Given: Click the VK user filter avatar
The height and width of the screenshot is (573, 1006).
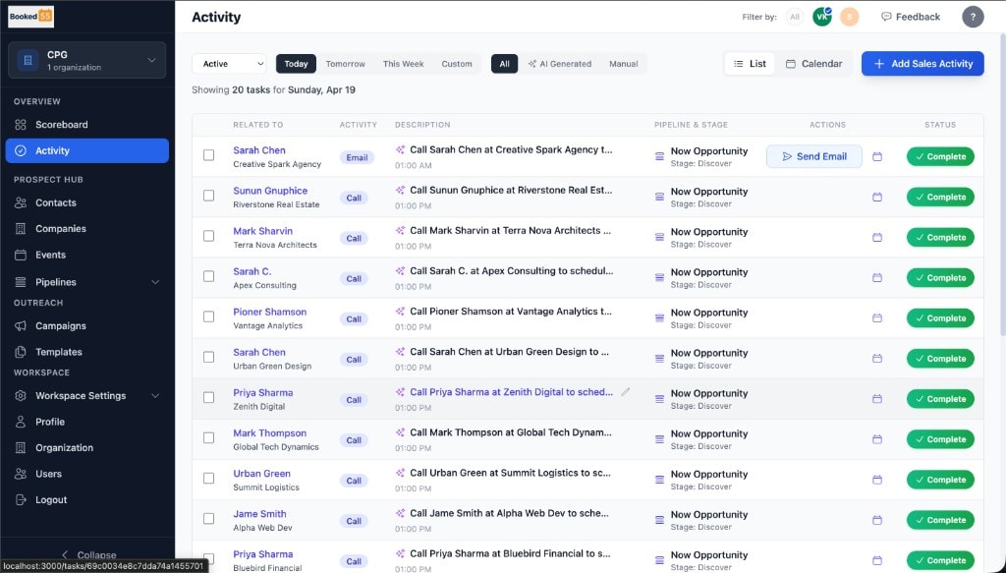Looking at the screenshot, I should click(822, 17).
